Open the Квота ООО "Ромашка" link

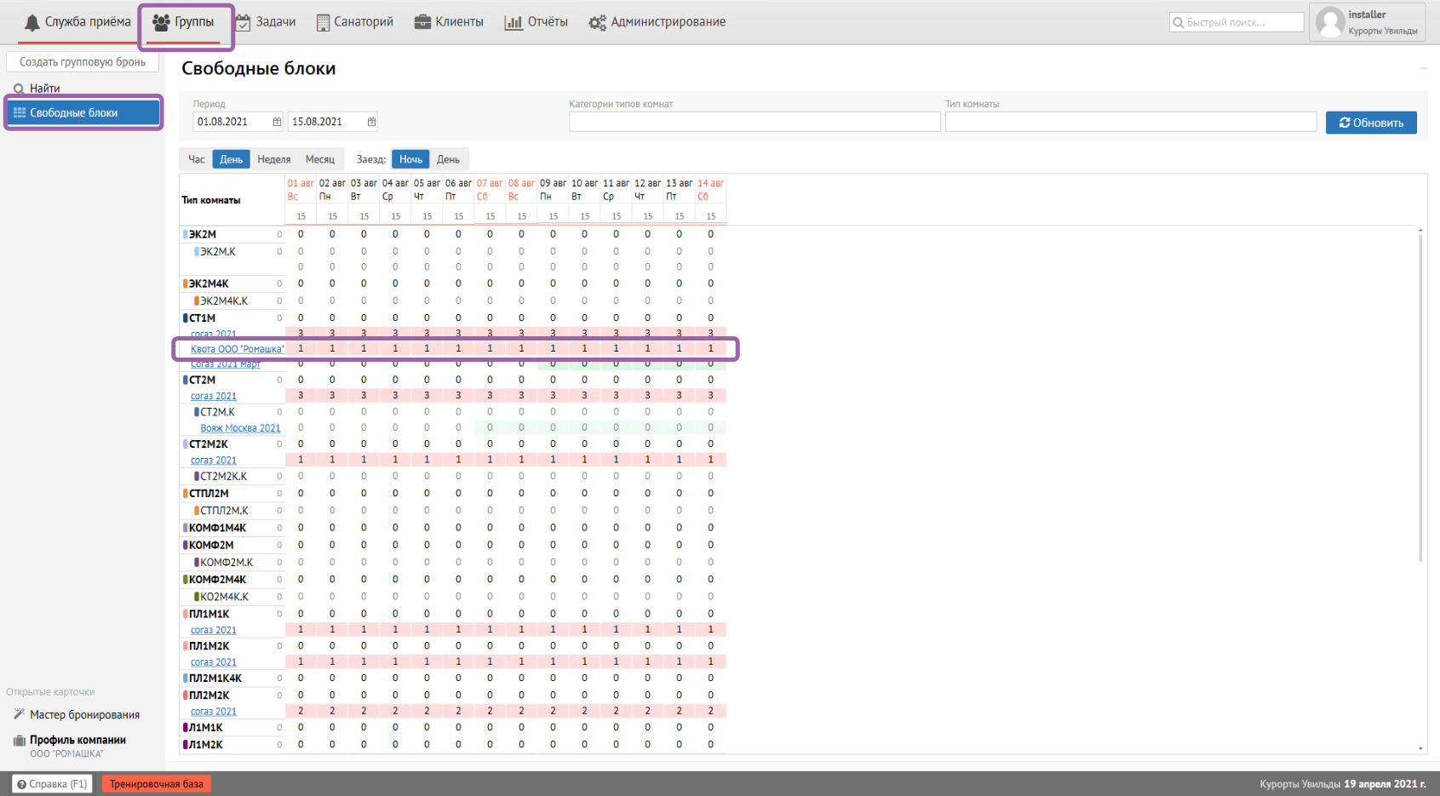237,349
